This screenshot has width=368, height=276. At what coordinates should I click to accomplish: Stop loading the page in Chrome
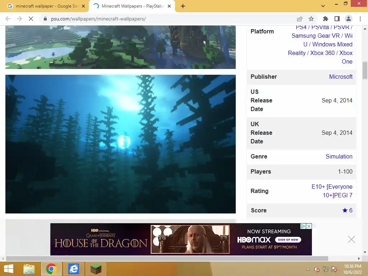point(31,19)
